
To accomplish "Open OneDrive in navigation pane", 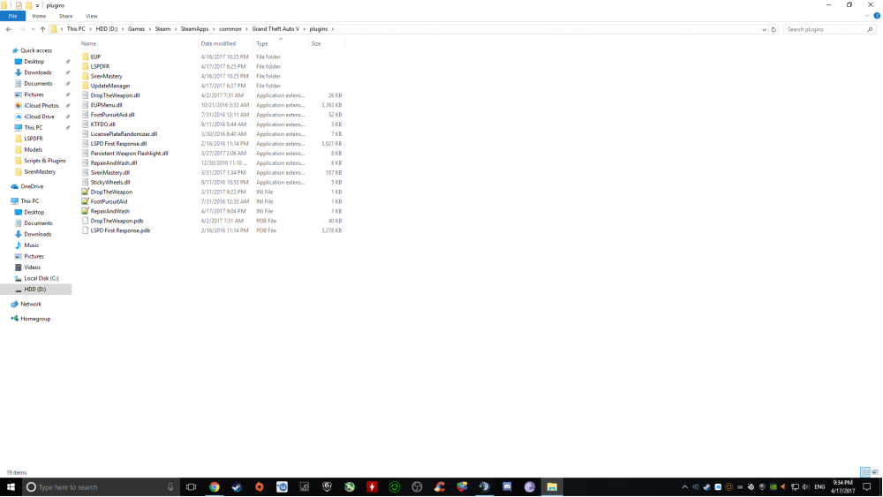I will point(32,186).
